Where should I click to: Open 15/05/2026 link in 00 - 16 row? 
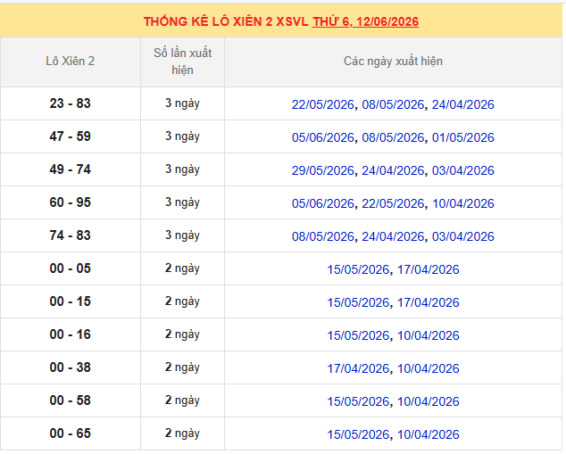tap(358, 335)
